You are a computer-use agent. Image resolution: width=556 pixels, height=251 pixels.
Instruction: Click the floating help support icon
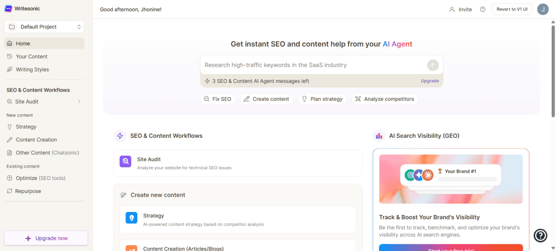(540, 235)
